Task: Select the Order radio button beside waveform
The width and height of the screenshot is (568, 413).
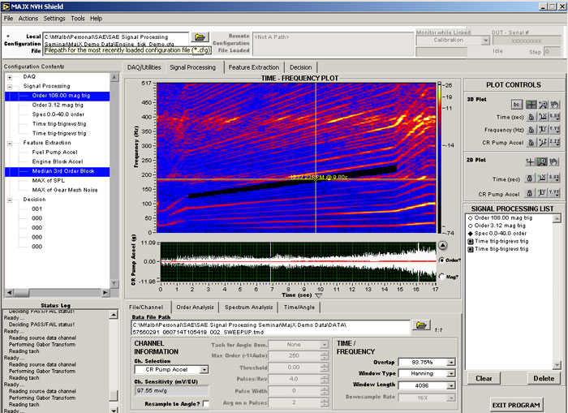Action: (x=441, y=260)
